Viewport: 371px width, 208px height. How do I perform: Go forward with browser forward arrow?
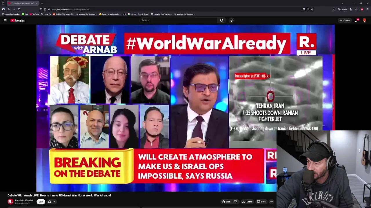(x=14, y=9)
